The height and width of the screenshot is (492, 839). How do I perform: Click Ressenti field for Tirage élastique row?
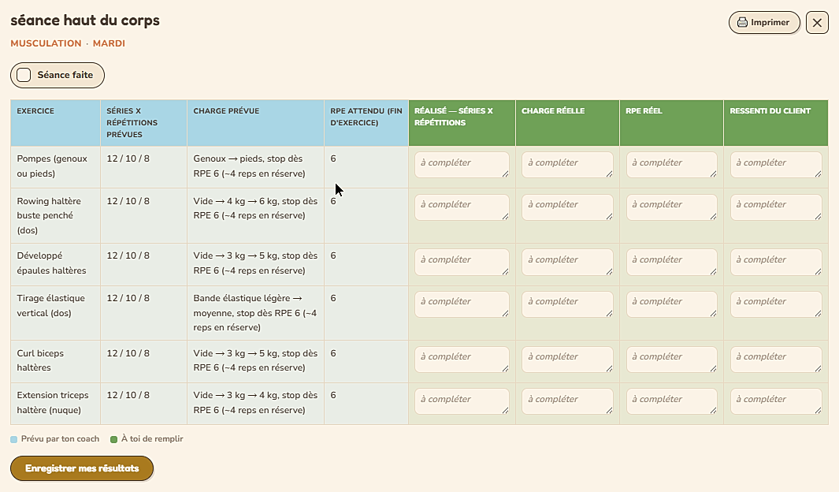click(776, 304)
